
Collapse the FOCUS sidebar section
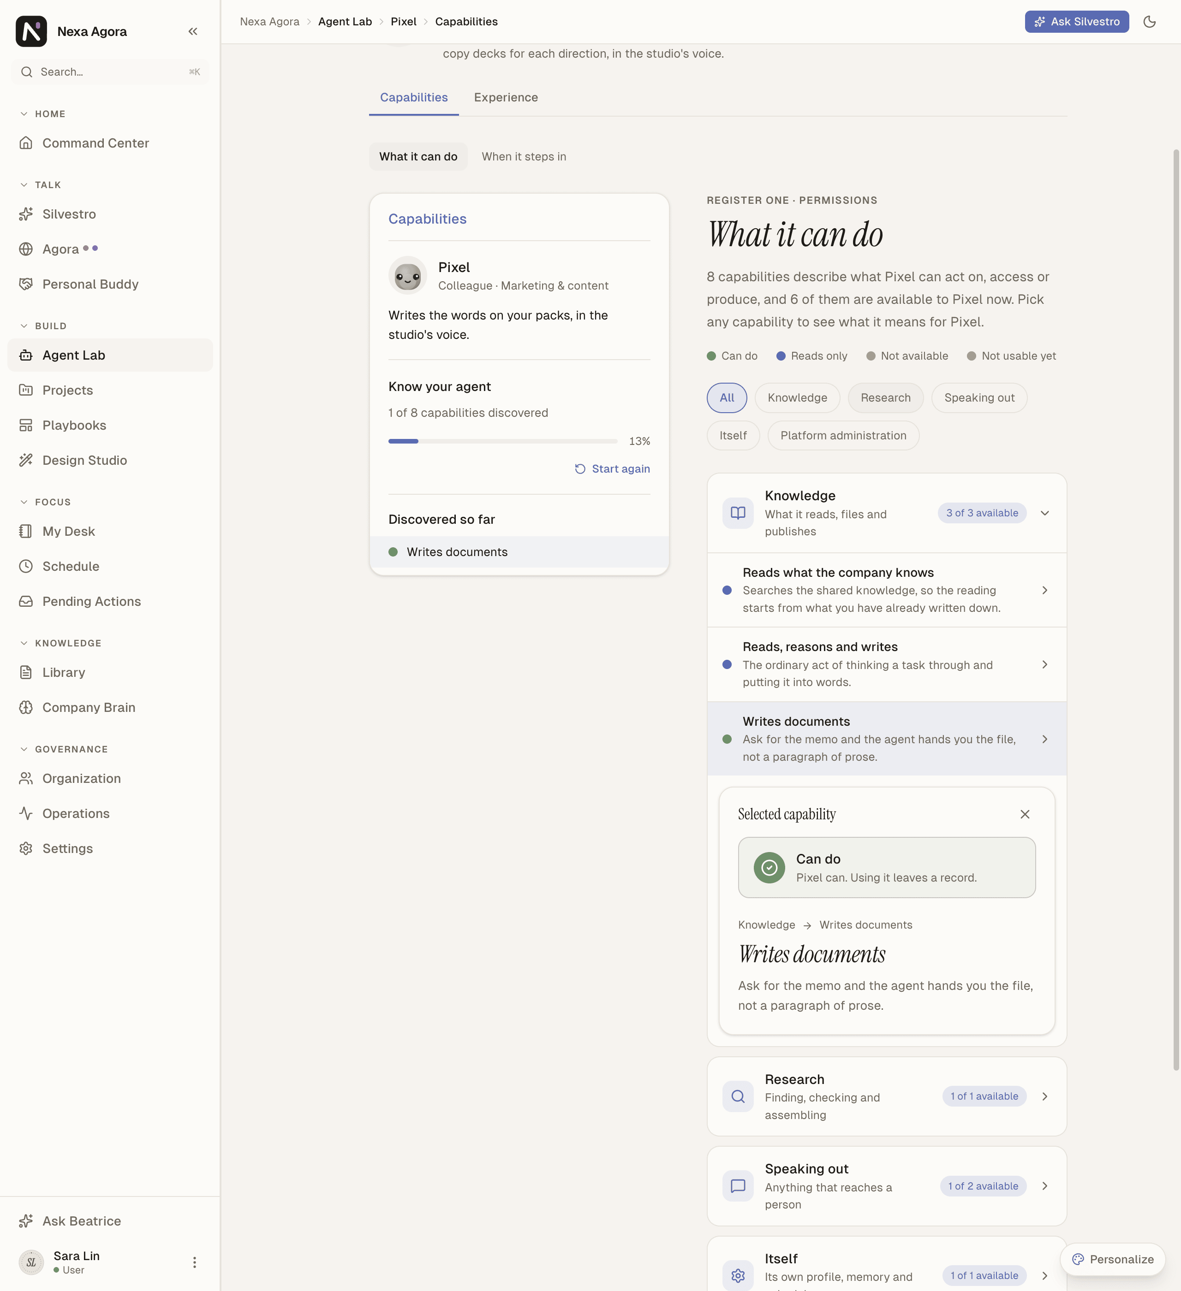click(46, 502)
